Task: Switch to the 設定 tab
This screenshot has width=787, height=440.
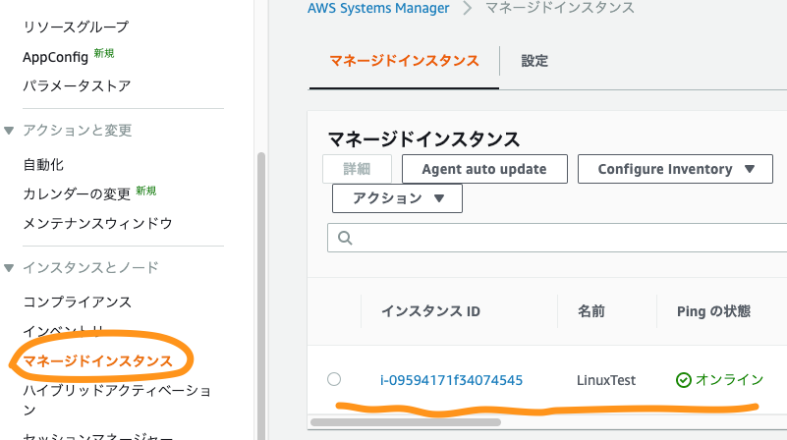Action: 534,61
